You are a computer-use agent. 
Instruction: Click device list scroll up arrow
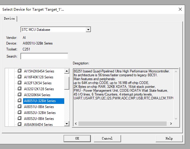(67, 71)
